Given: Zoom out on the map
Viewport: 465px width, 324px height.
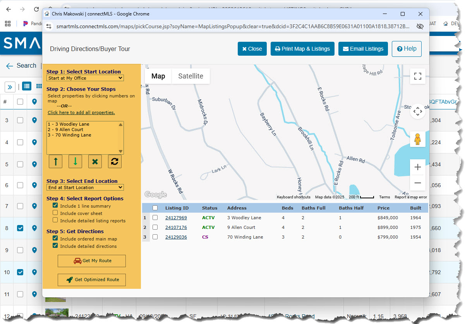Looking at the screenshot, I should [x=418, y=183].
